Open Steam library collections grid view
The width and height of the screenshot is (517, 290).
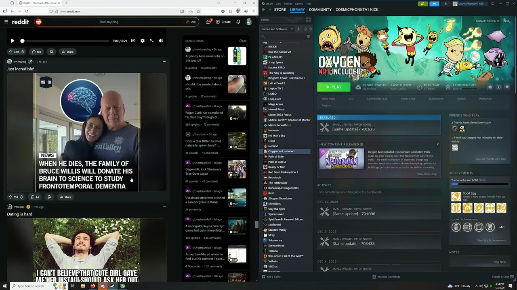(308, 20)
